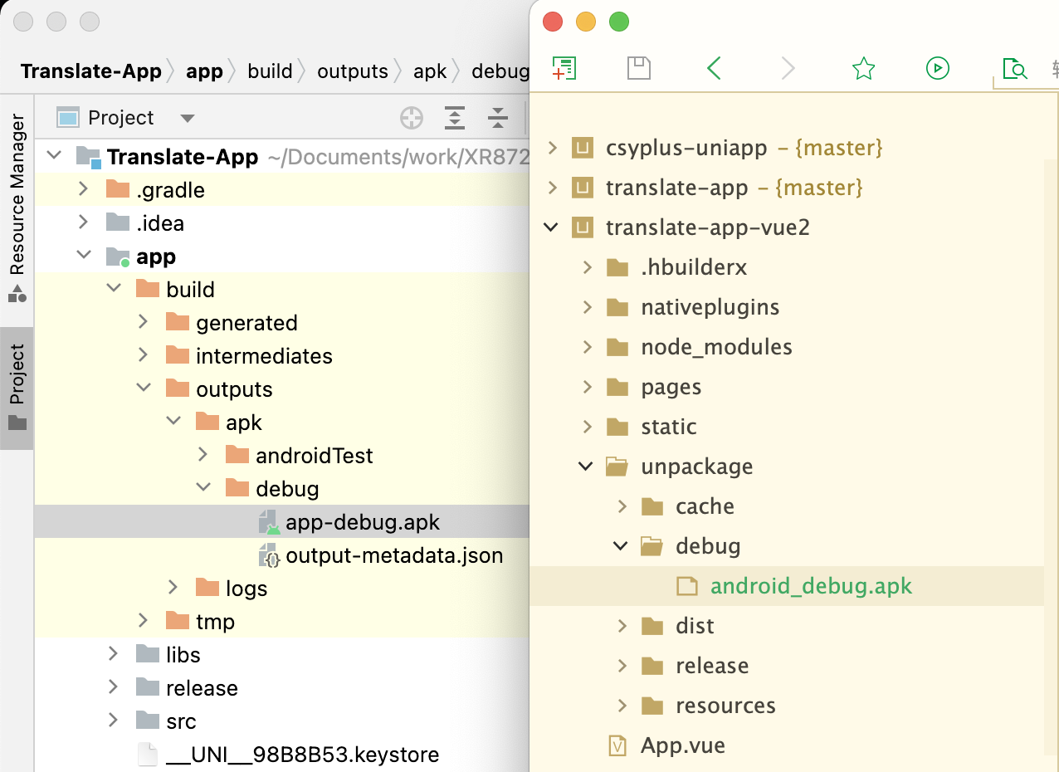Select the Project side tab
This screenshot has height=772, width=1059.
tap(17, 388)
